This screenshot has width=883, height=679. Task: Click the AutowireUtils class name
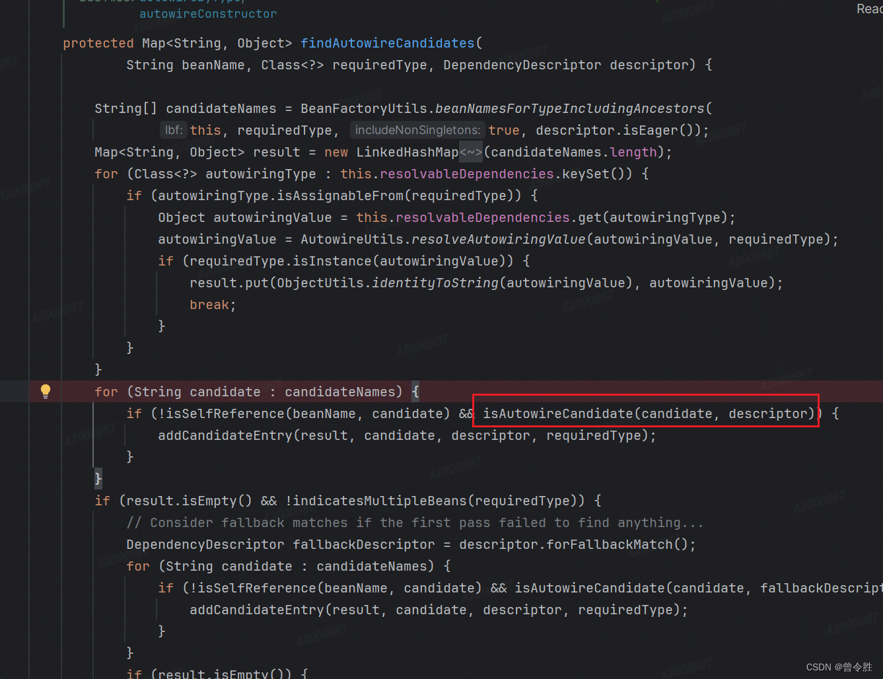click(x=352, y=239)
